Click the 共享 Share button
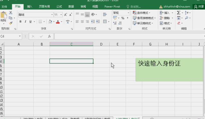Image resolution: width=205 pixels, height=119 pixels. click(x=199, y=7)
